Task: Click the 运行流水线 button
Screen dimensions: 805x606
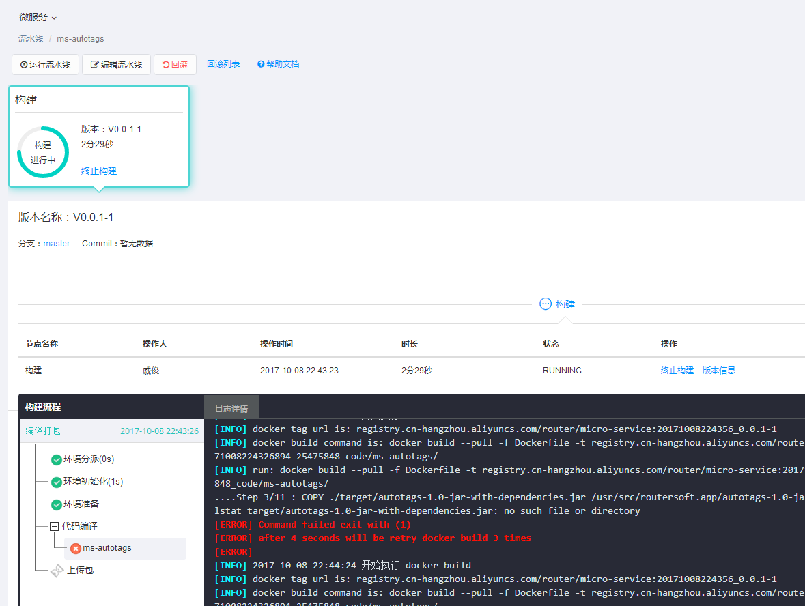Action: tap(45, 65)
